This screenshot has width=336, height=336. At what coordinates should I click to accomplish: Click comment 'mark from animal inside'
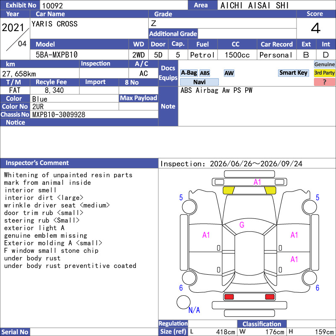[47, 183]
